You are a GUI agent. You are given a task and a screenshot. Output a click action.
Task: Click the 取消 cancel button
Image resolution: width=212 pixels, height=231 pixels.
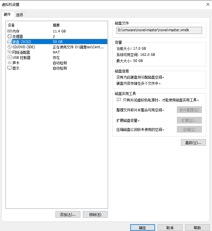click(x=170, y=228)
